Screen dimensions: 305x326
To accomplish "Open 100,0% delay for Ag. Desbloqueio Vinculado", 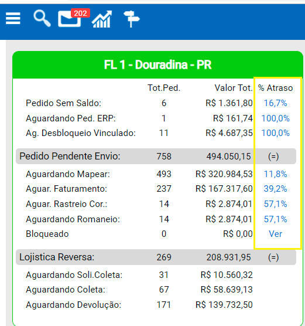I will point(275,133).
